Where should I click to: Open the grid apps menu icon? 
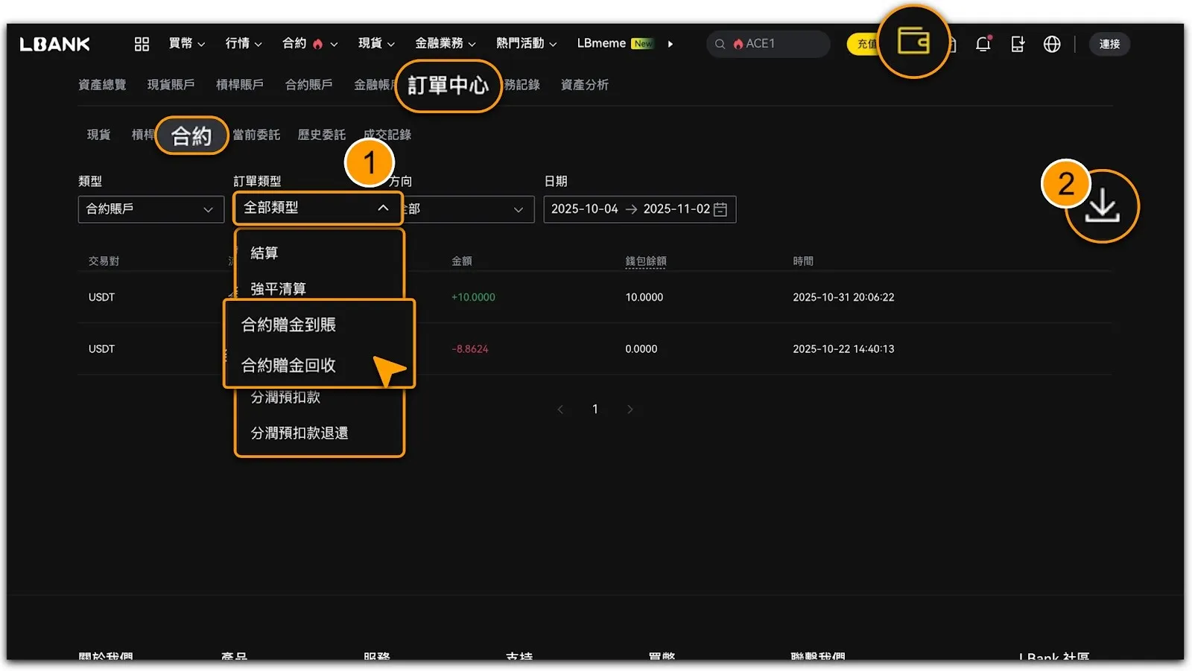click(x=142, y=44)
